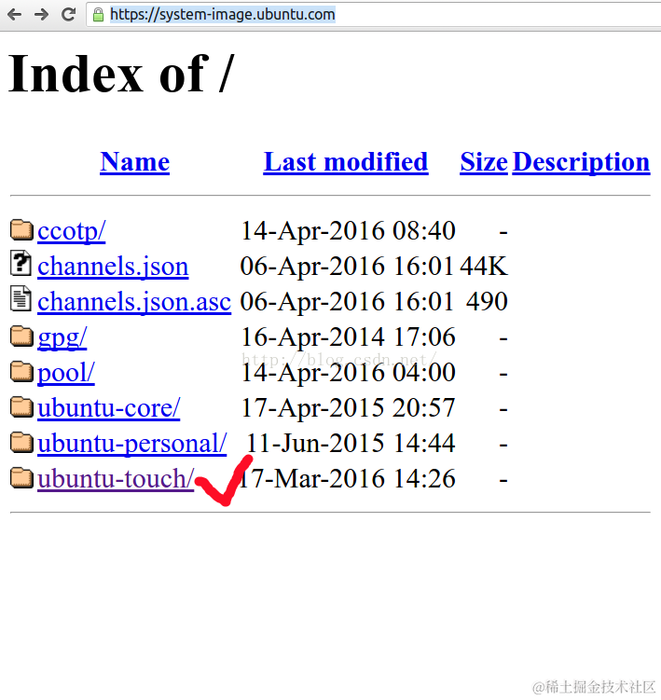Image resolution: width=661 pixels, height=700 pixels.
Task: Click the Index of / heading
Action: coord(121,75)
